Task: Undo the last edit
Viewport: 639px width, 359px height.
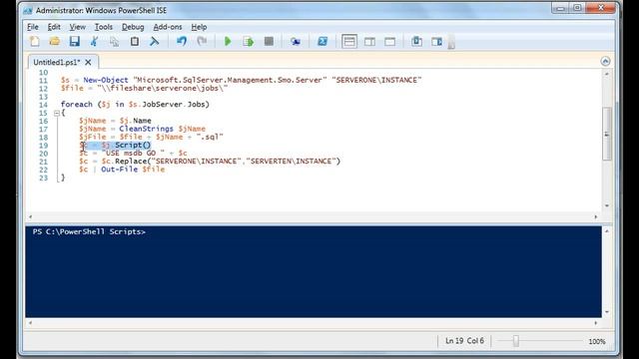Action: point(182,42)
